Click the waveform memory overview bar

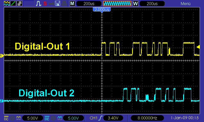coord(117,4)
